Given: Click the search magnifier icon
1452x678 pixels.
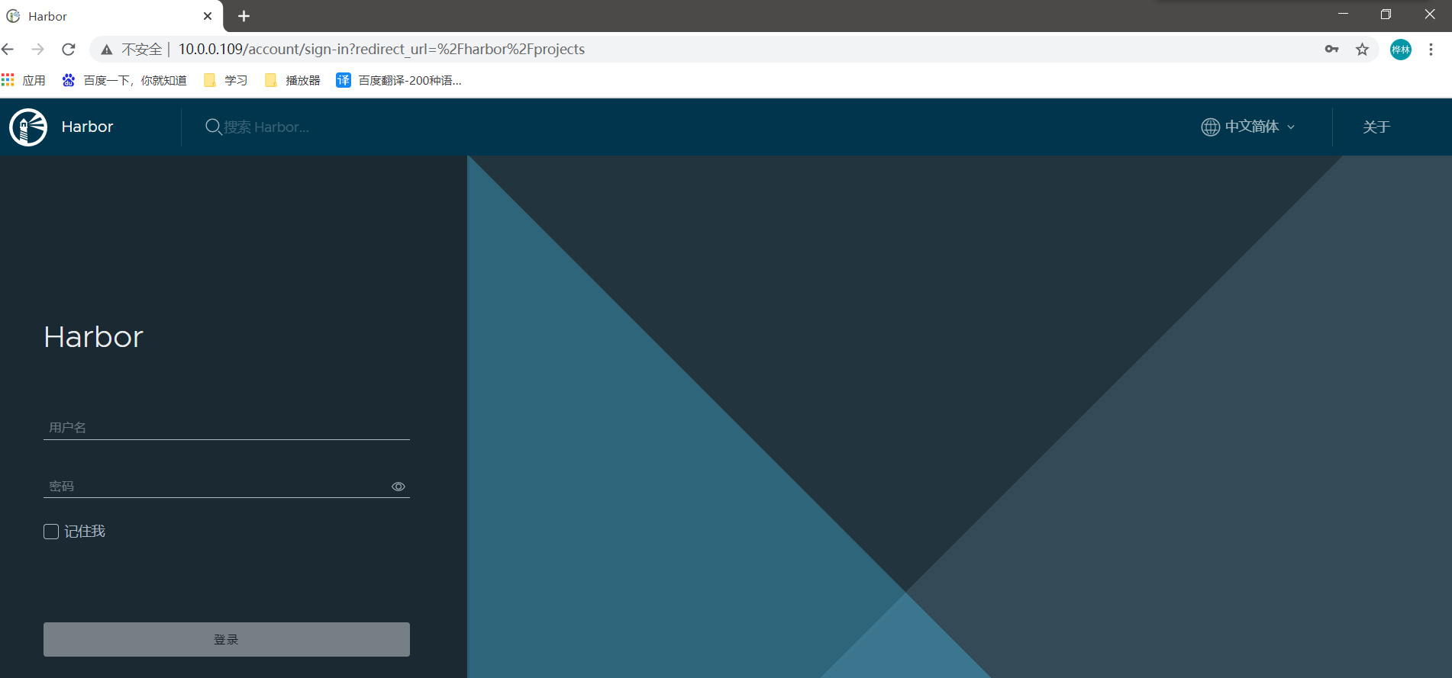Looking at the screenshot, I should (x=213, y=127).
